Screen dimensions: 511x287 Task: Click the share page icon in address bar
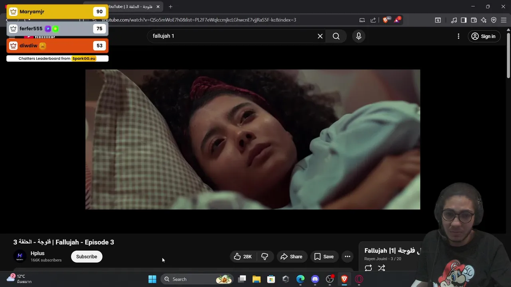373,20
